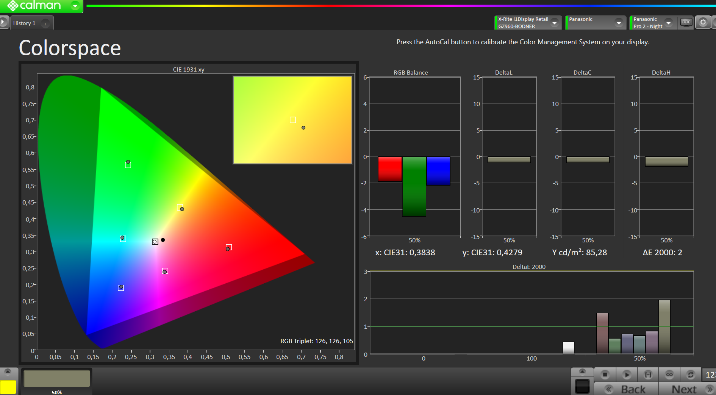Viewport: 716px width, 395px height.
Task: Click the DDC display control icon
Action: (x=686, y=22)
